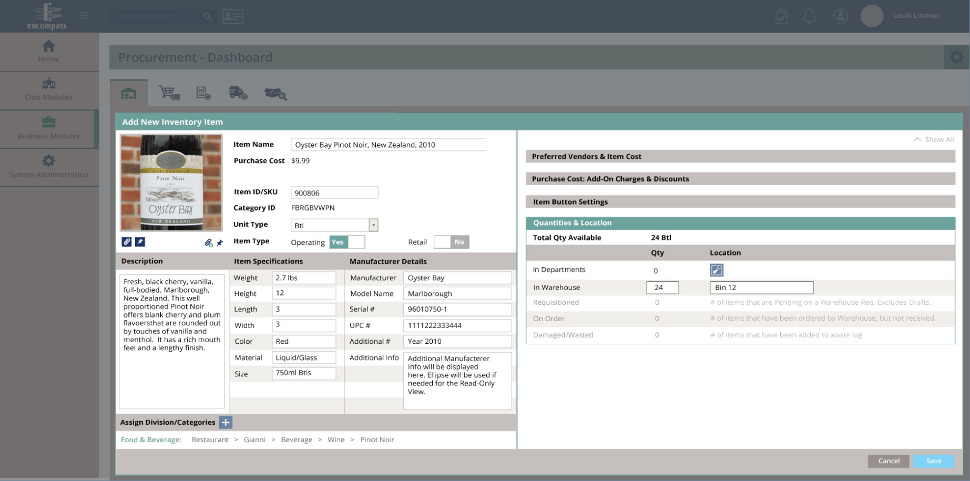970x481 pixels.
Task: Click the Item Name input field
Action: point(388,145)
